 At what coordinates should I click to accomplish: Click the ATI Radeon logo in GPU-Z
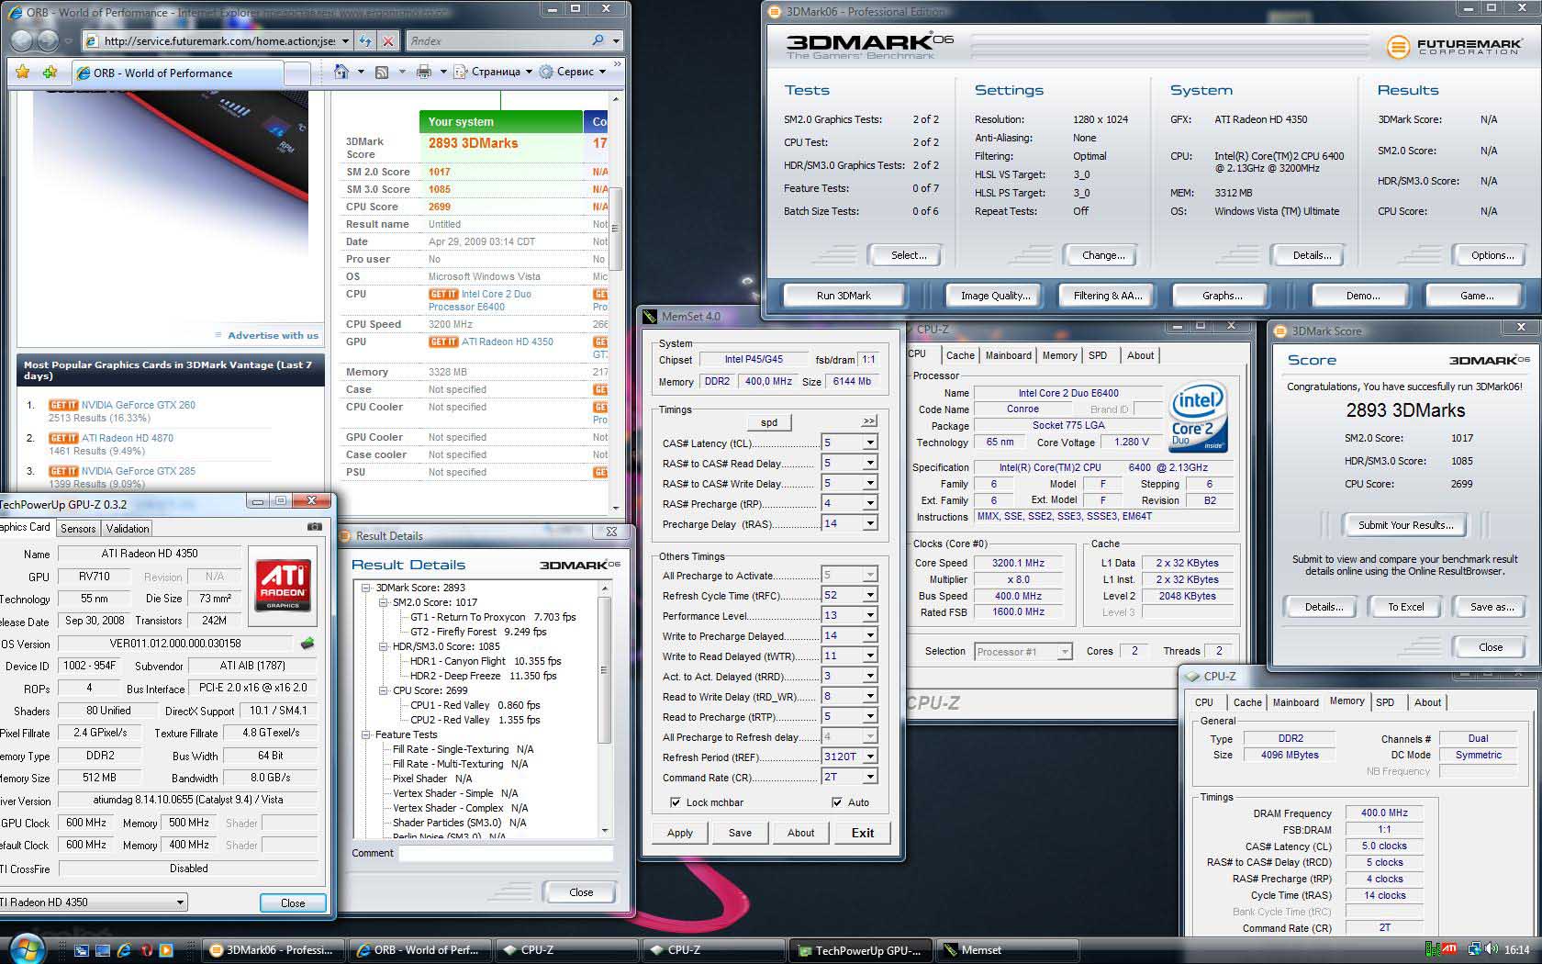pos(283,585)
